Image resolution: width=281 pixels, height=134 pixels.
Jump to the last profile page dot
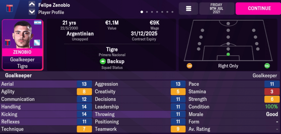pyautogui.click(x=173, y=12)
